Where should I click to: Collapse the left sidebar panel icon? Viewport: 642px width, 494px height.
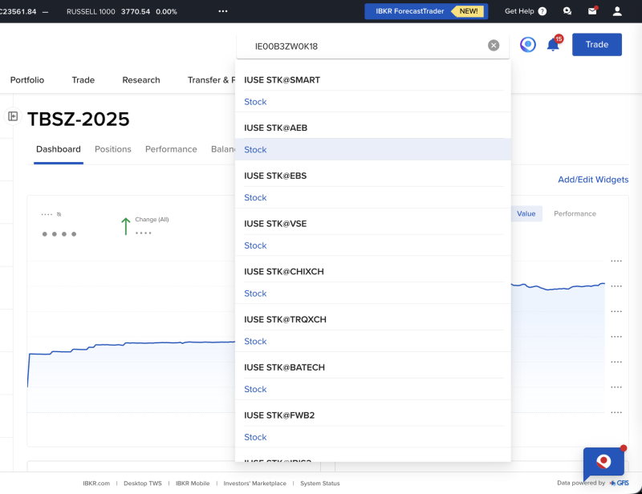coord(13,116)
